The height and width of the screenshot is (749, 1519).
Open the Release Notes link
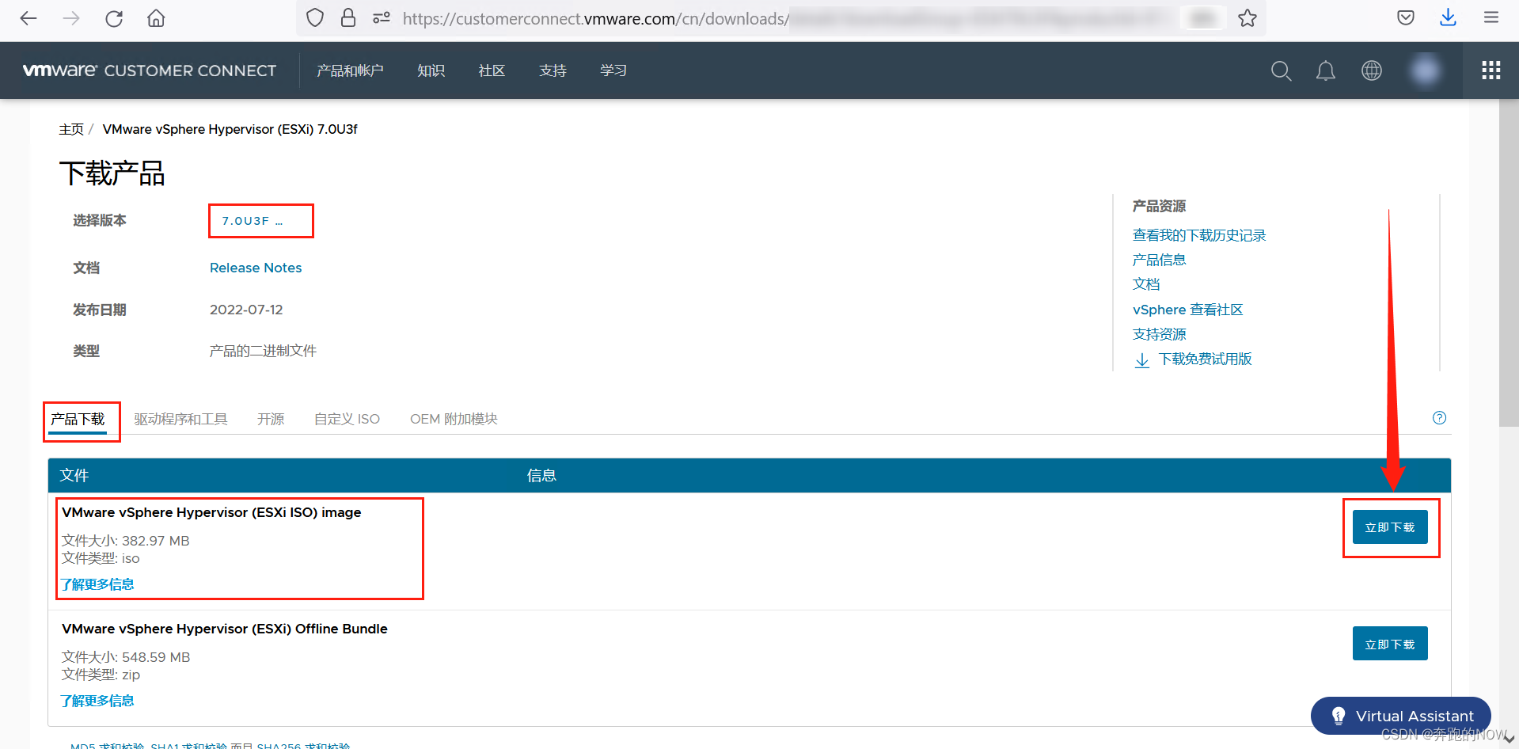[256, 268]
